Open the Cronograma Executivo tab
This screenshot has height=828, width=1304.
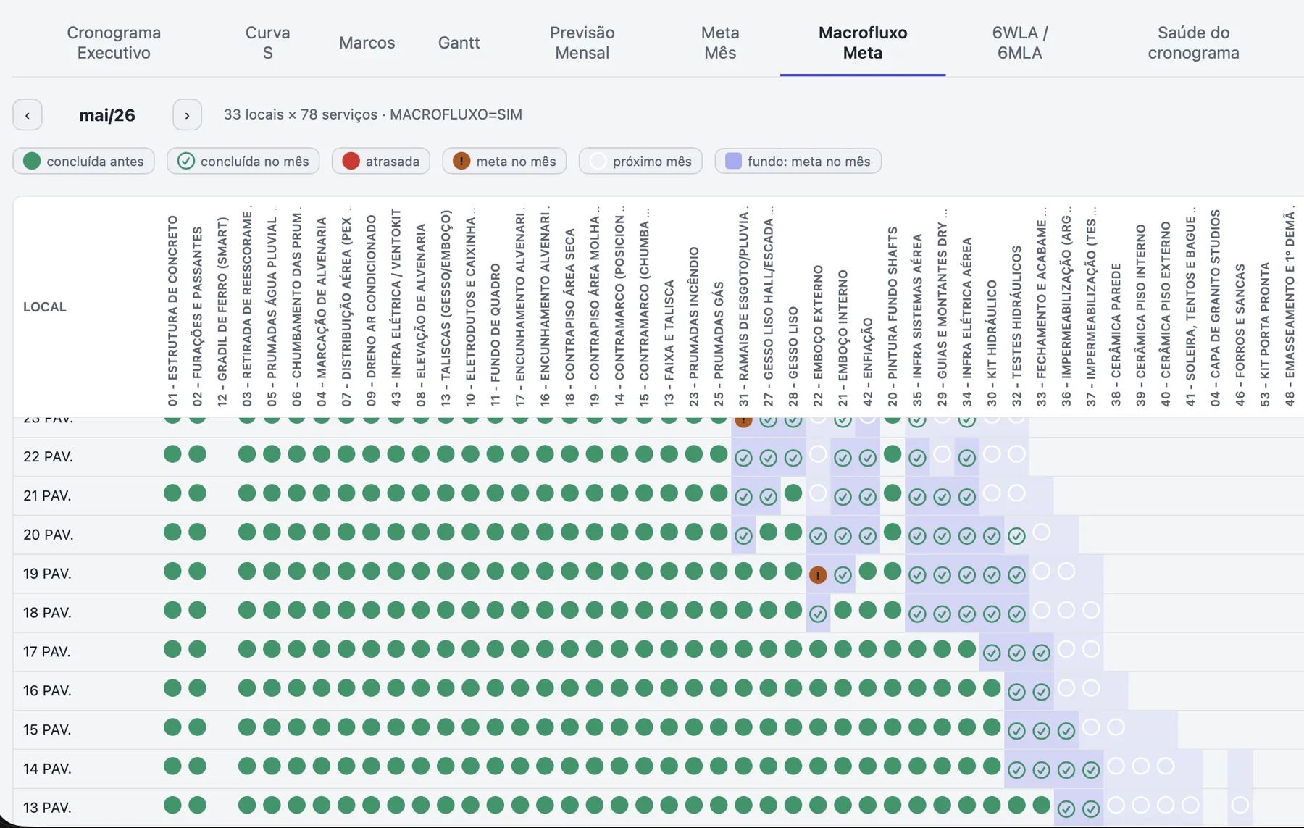click(114, 43)
